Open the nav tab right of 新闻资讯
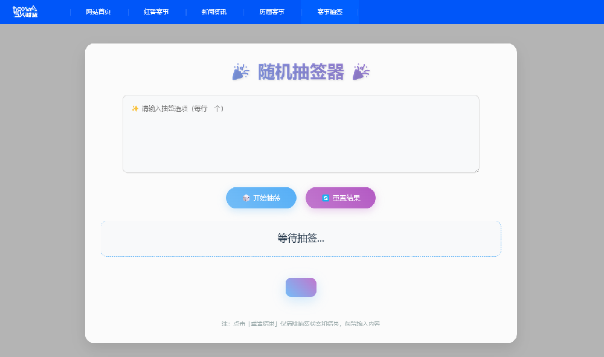604x357 pixels. (x=272, y=12)
